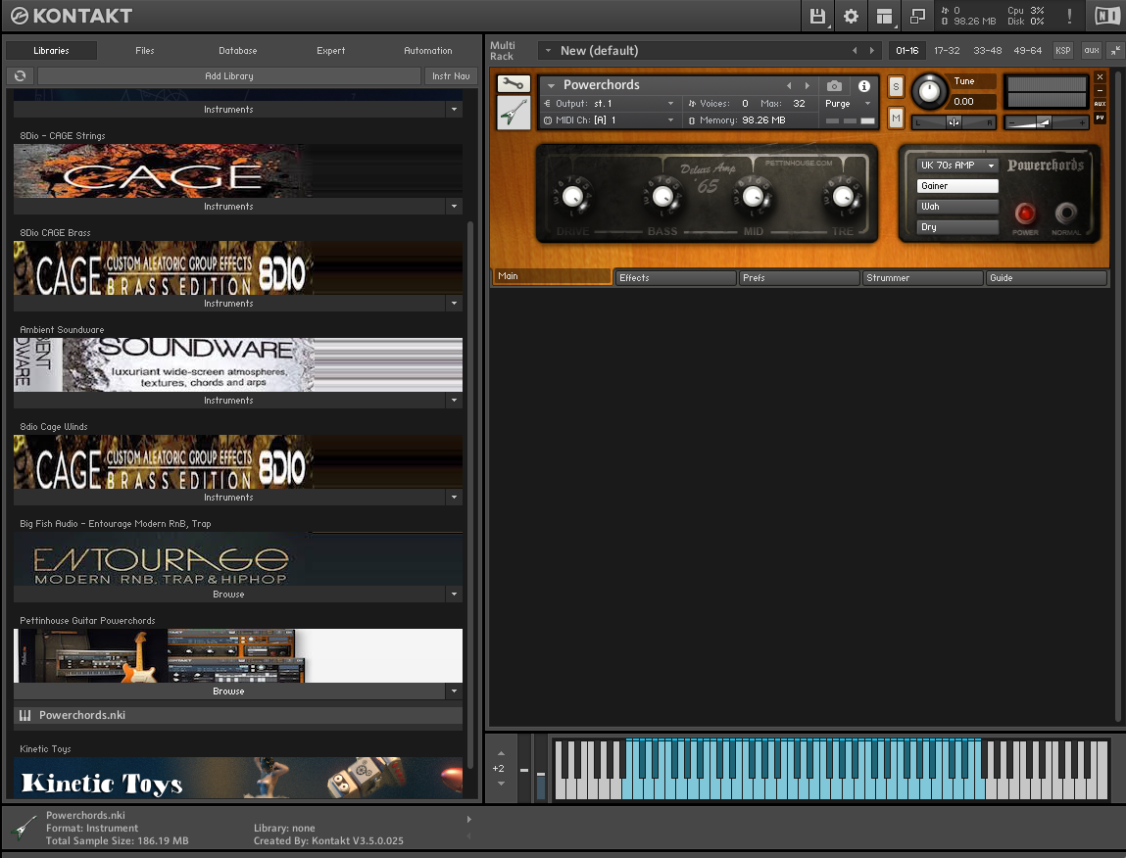The height and width of the screenshot is (858, 1126).
Task: Go to previous instrument preset arrow for Powerchords
Action: 789,85
